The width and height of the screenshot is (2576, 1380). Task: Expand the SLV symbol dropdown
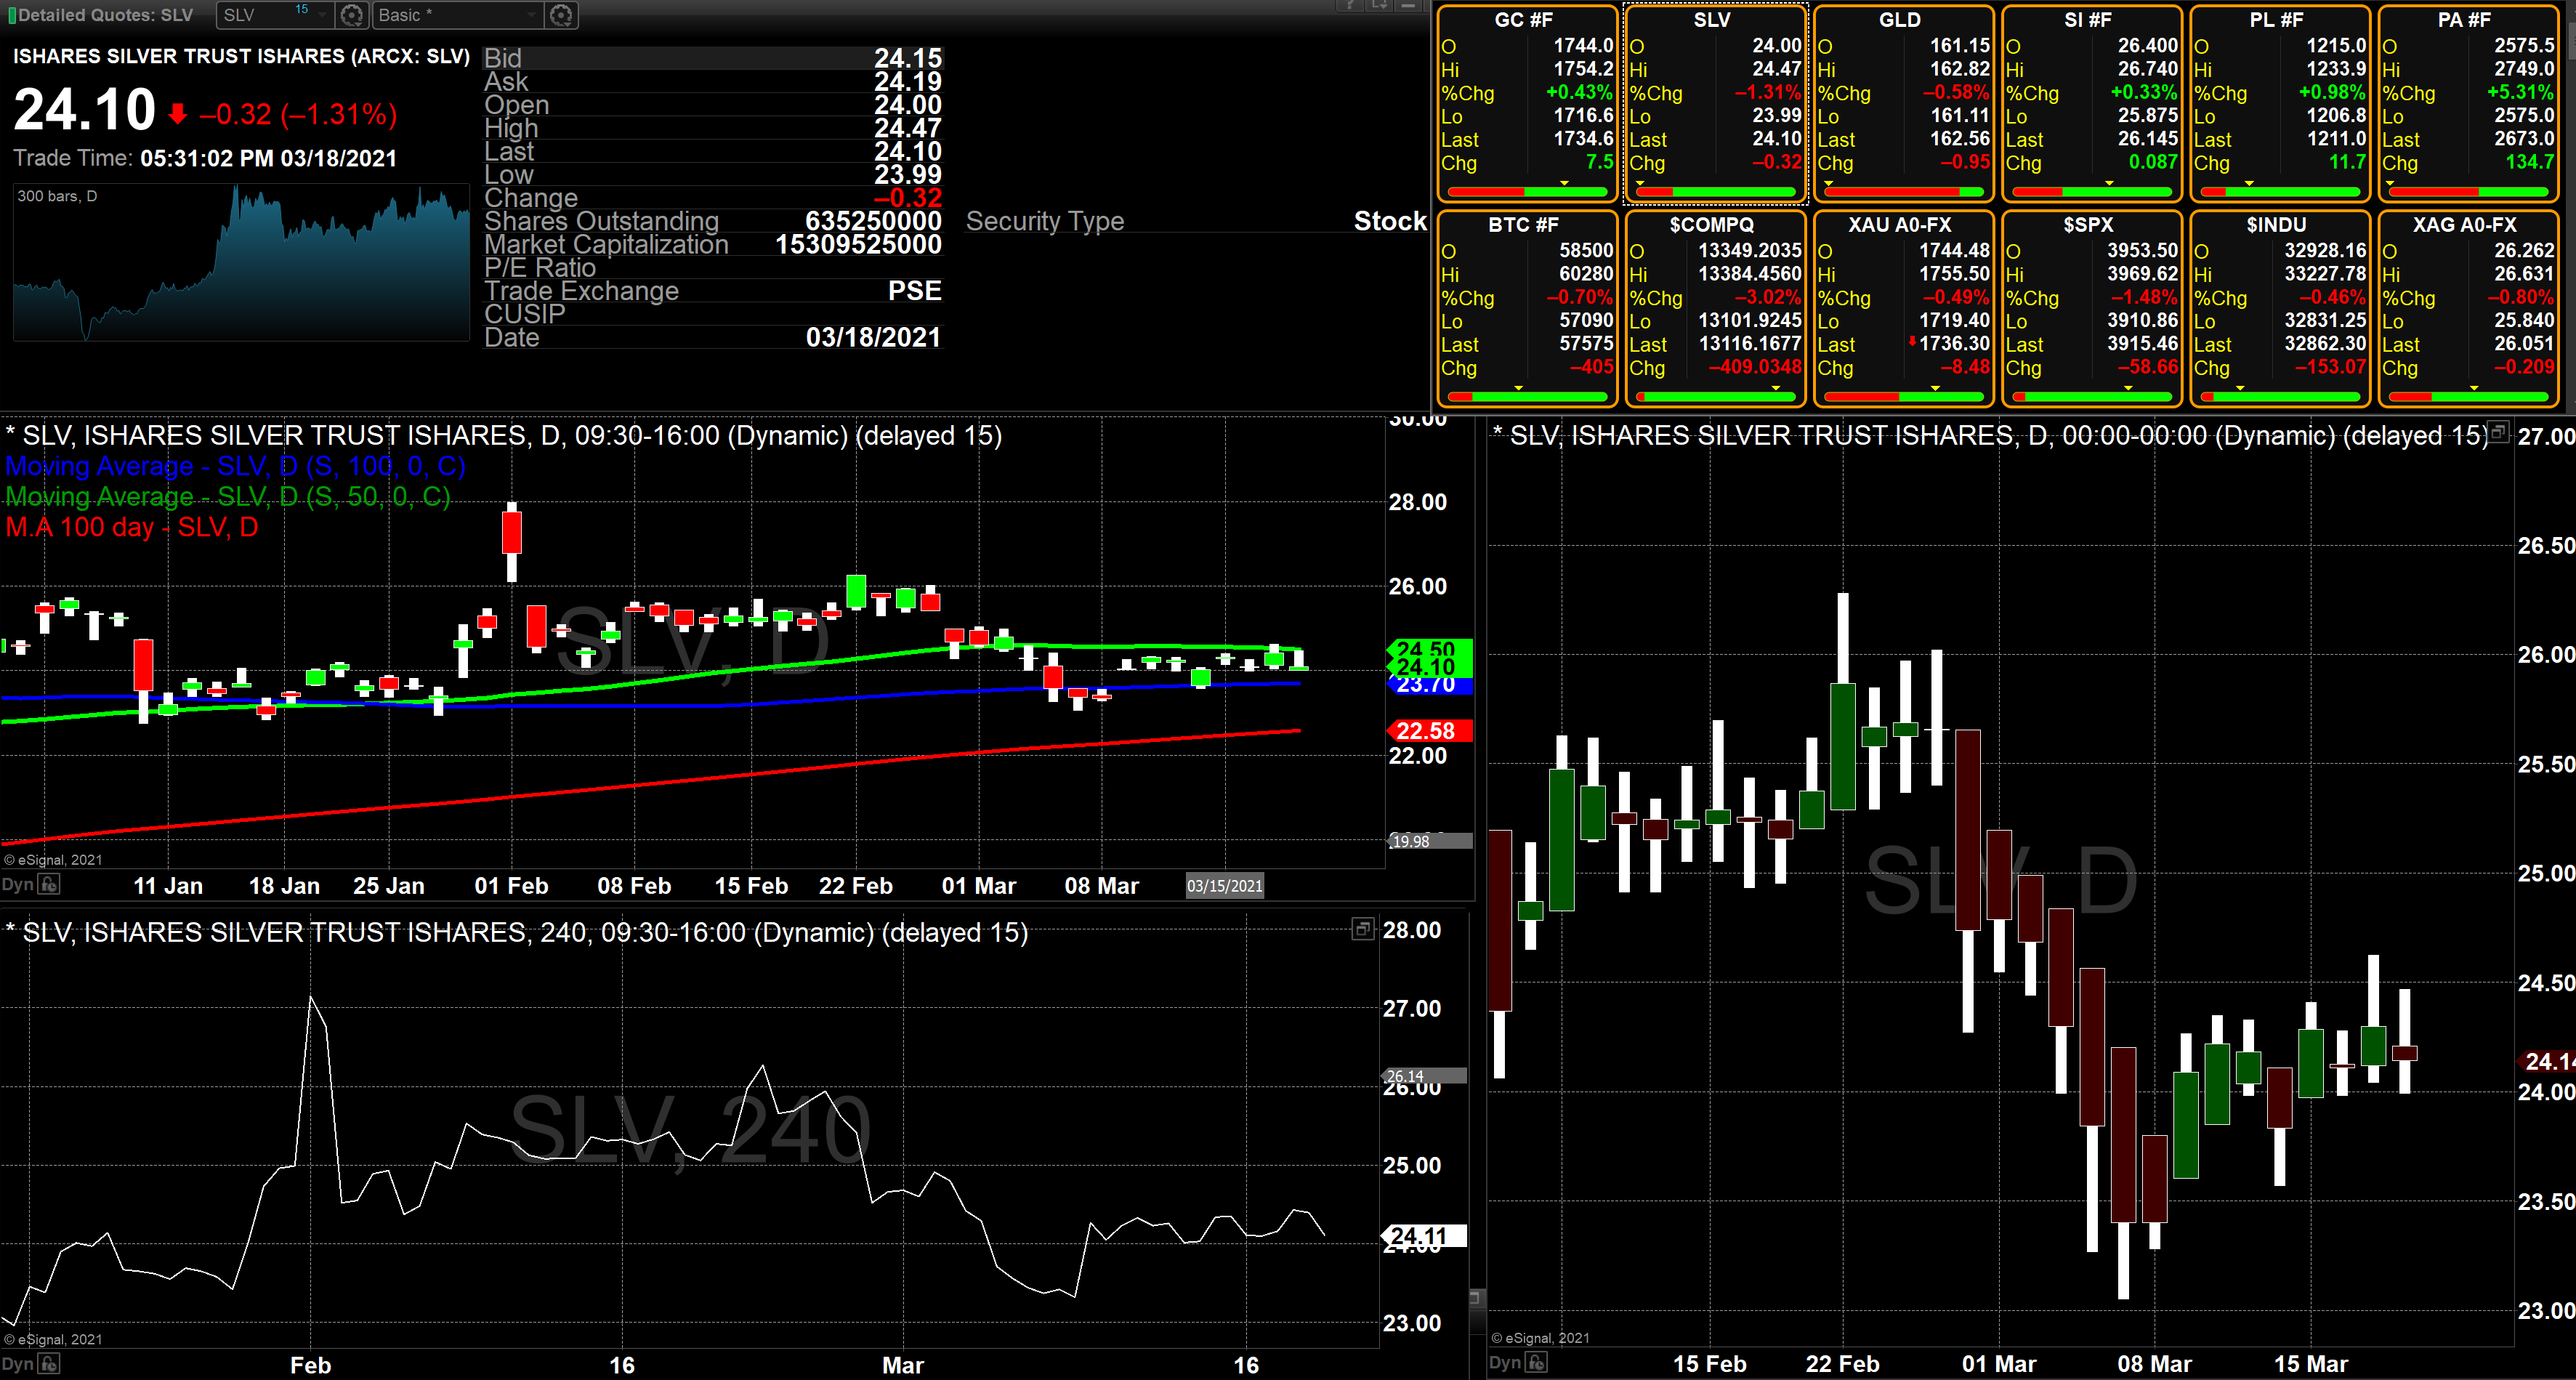tap(323, 15)
